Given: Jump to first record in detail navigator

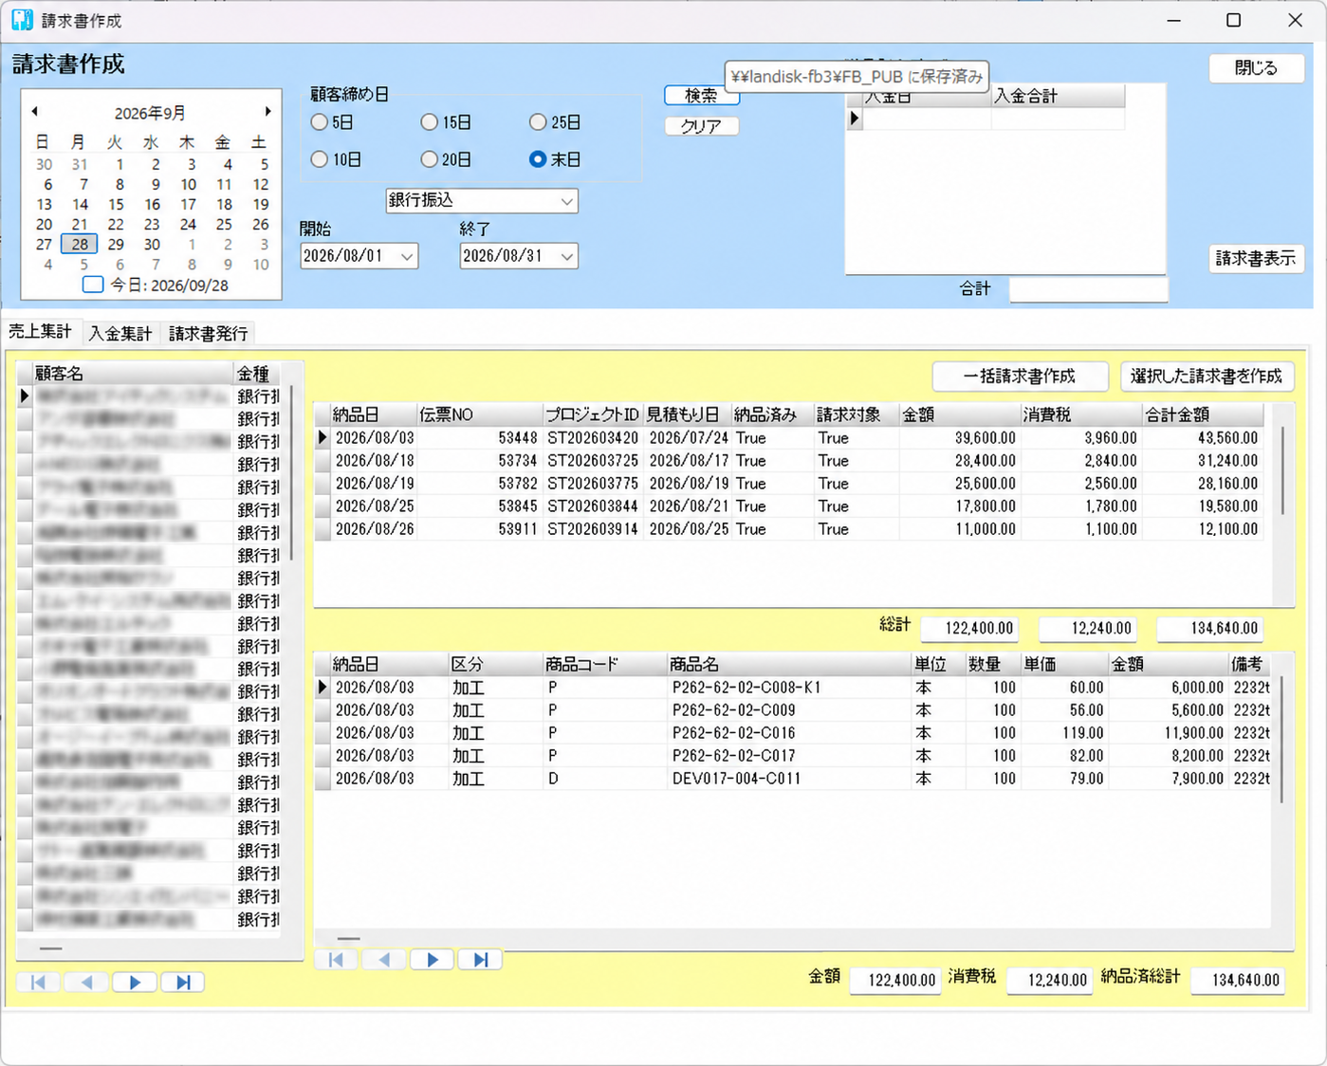Looking at the screenshot, I should click(x=336, y=960).
